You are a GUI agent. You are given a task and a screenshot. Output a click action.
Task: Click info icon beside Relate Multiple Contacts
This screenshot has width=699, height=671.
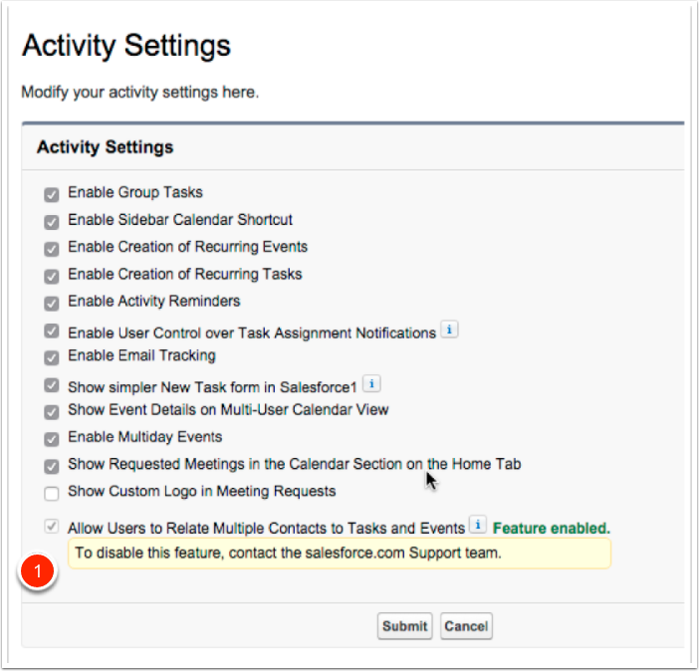click(478, 526)
